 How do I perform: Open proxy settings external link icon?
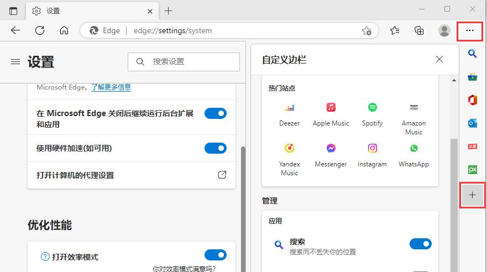point(222,175)
